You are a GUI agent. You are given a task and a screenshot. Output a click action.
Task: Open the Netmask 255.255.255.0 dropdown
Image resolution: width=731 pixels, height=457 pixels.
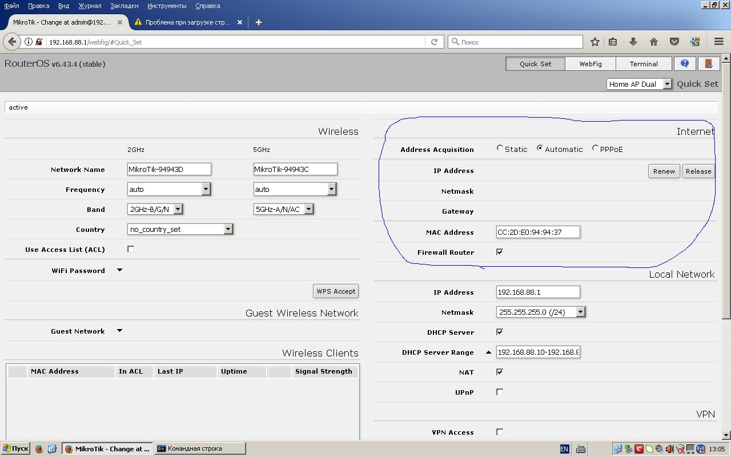[x=541, y=312]
